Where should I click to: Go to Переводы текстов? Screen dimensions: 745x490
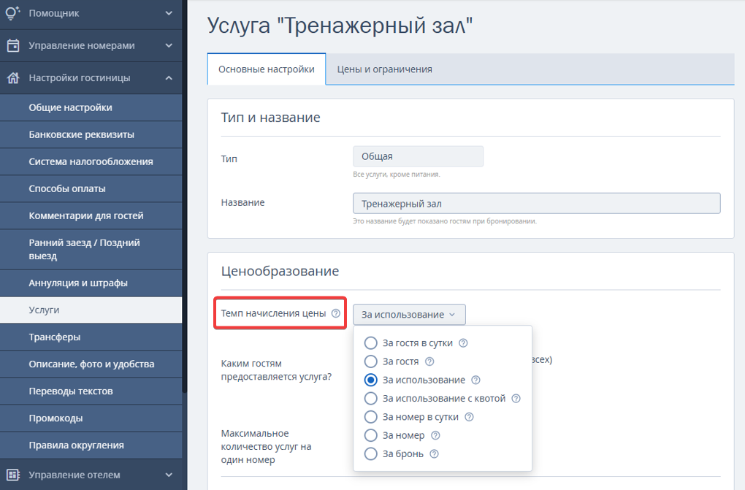pyautogui.click(x=91, y=391)
